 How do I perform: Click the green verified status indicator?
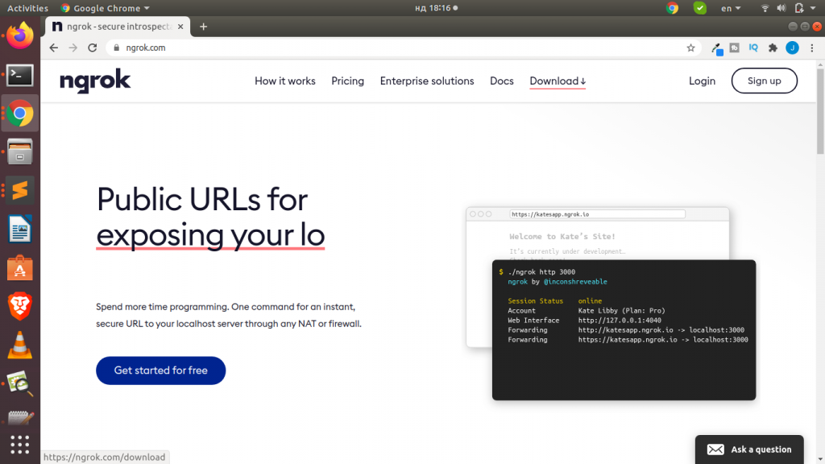pyautogui.click(x=699, y=8)
